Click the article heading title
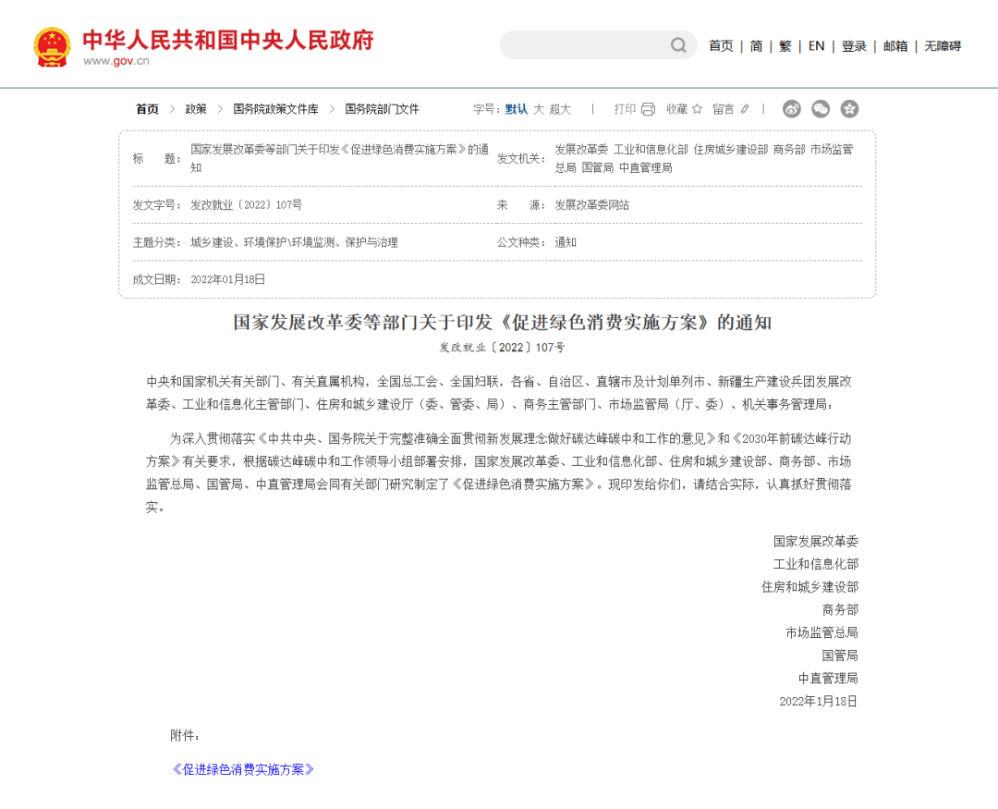 click(x=502, y=323)
